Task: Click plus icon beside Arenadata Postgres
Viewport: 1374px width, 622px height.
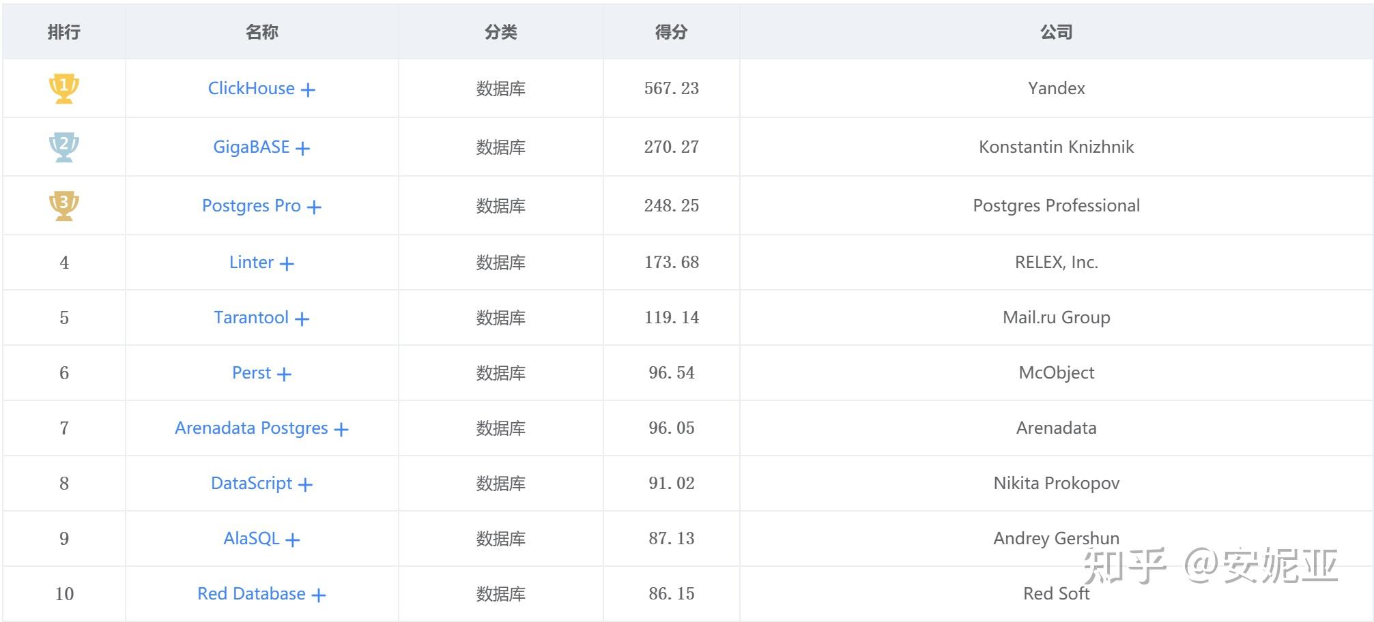Action: (x=341, y=430)
